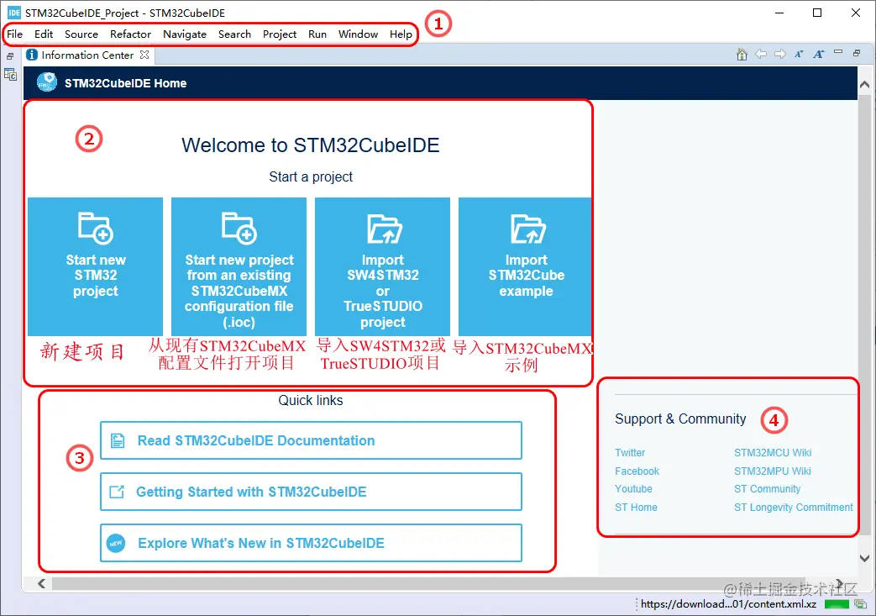
Task: Open the Search menu
Action: [x=234, y=34]
